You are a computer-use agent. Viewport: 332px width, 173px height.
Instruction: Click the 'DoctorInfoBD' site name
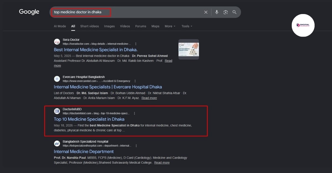point(72,109)
